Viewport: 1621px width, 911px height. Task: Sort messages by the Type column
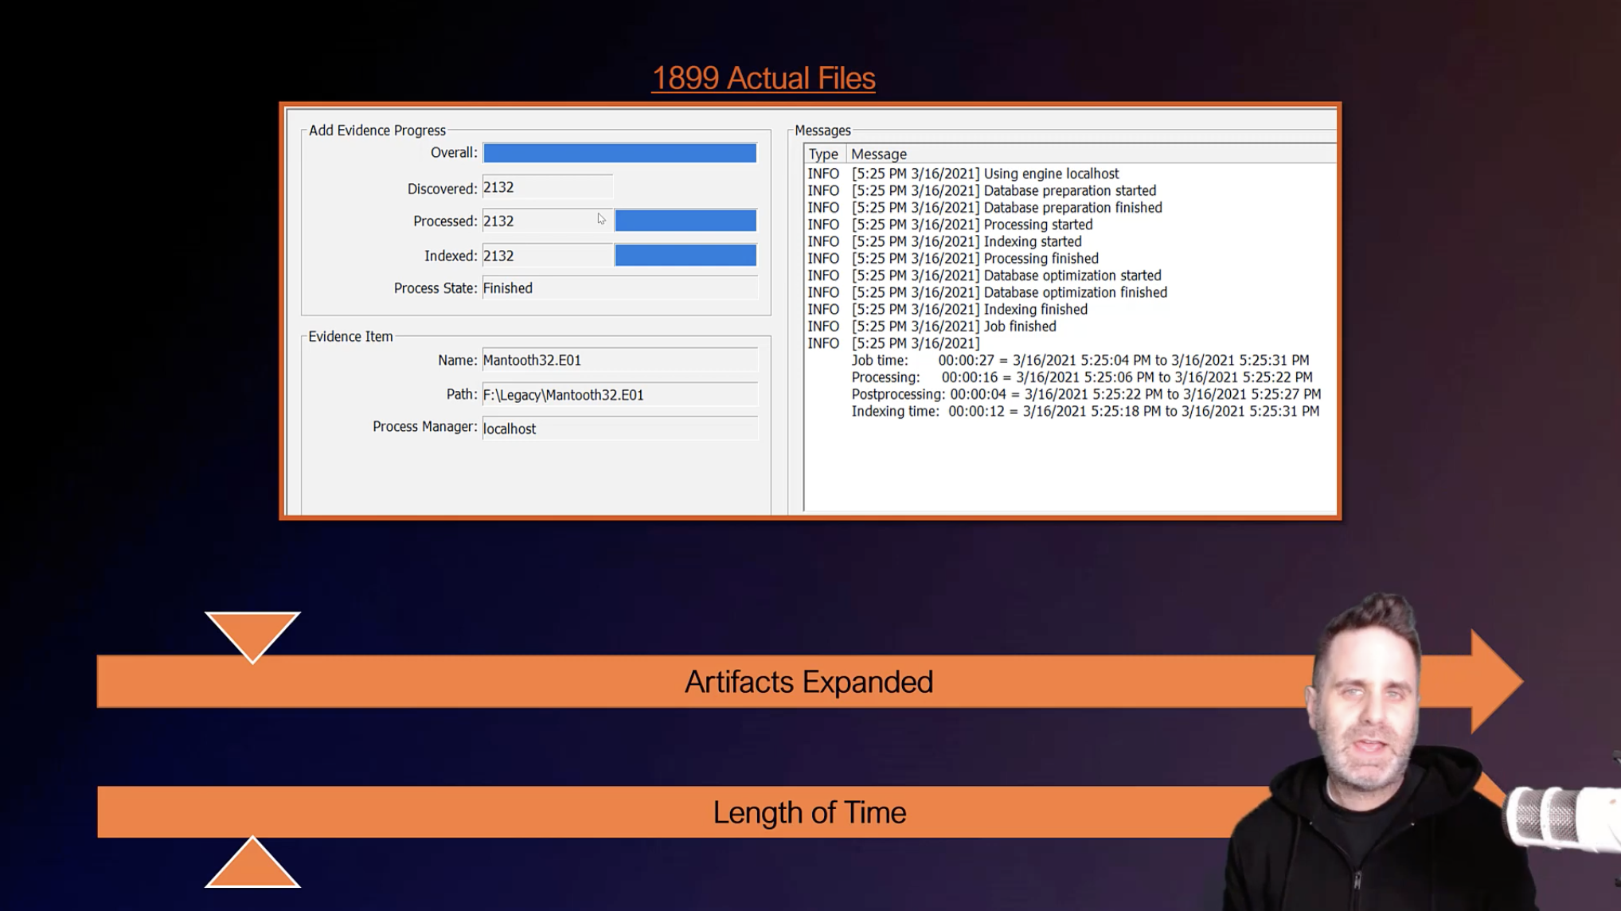click(x=823, y=154)
